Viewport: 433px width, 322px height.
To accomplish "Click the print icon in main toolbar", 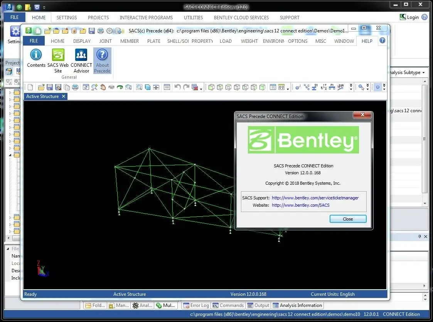I will click(75, 88).
